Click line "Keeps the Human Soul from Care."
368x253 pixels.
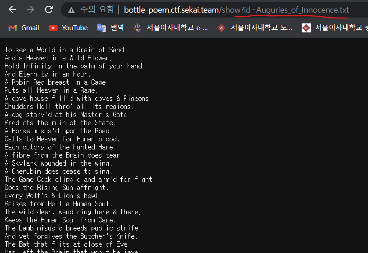pos(60,220)
